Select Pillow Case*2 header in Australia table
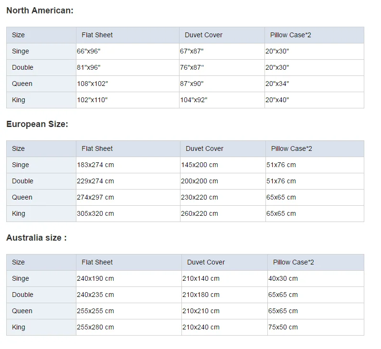Screen dimensions: 381x349 [293, 262]
